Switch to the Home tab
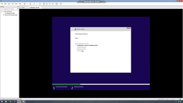The width and height of the screenshot is (183, 103). 23,8
